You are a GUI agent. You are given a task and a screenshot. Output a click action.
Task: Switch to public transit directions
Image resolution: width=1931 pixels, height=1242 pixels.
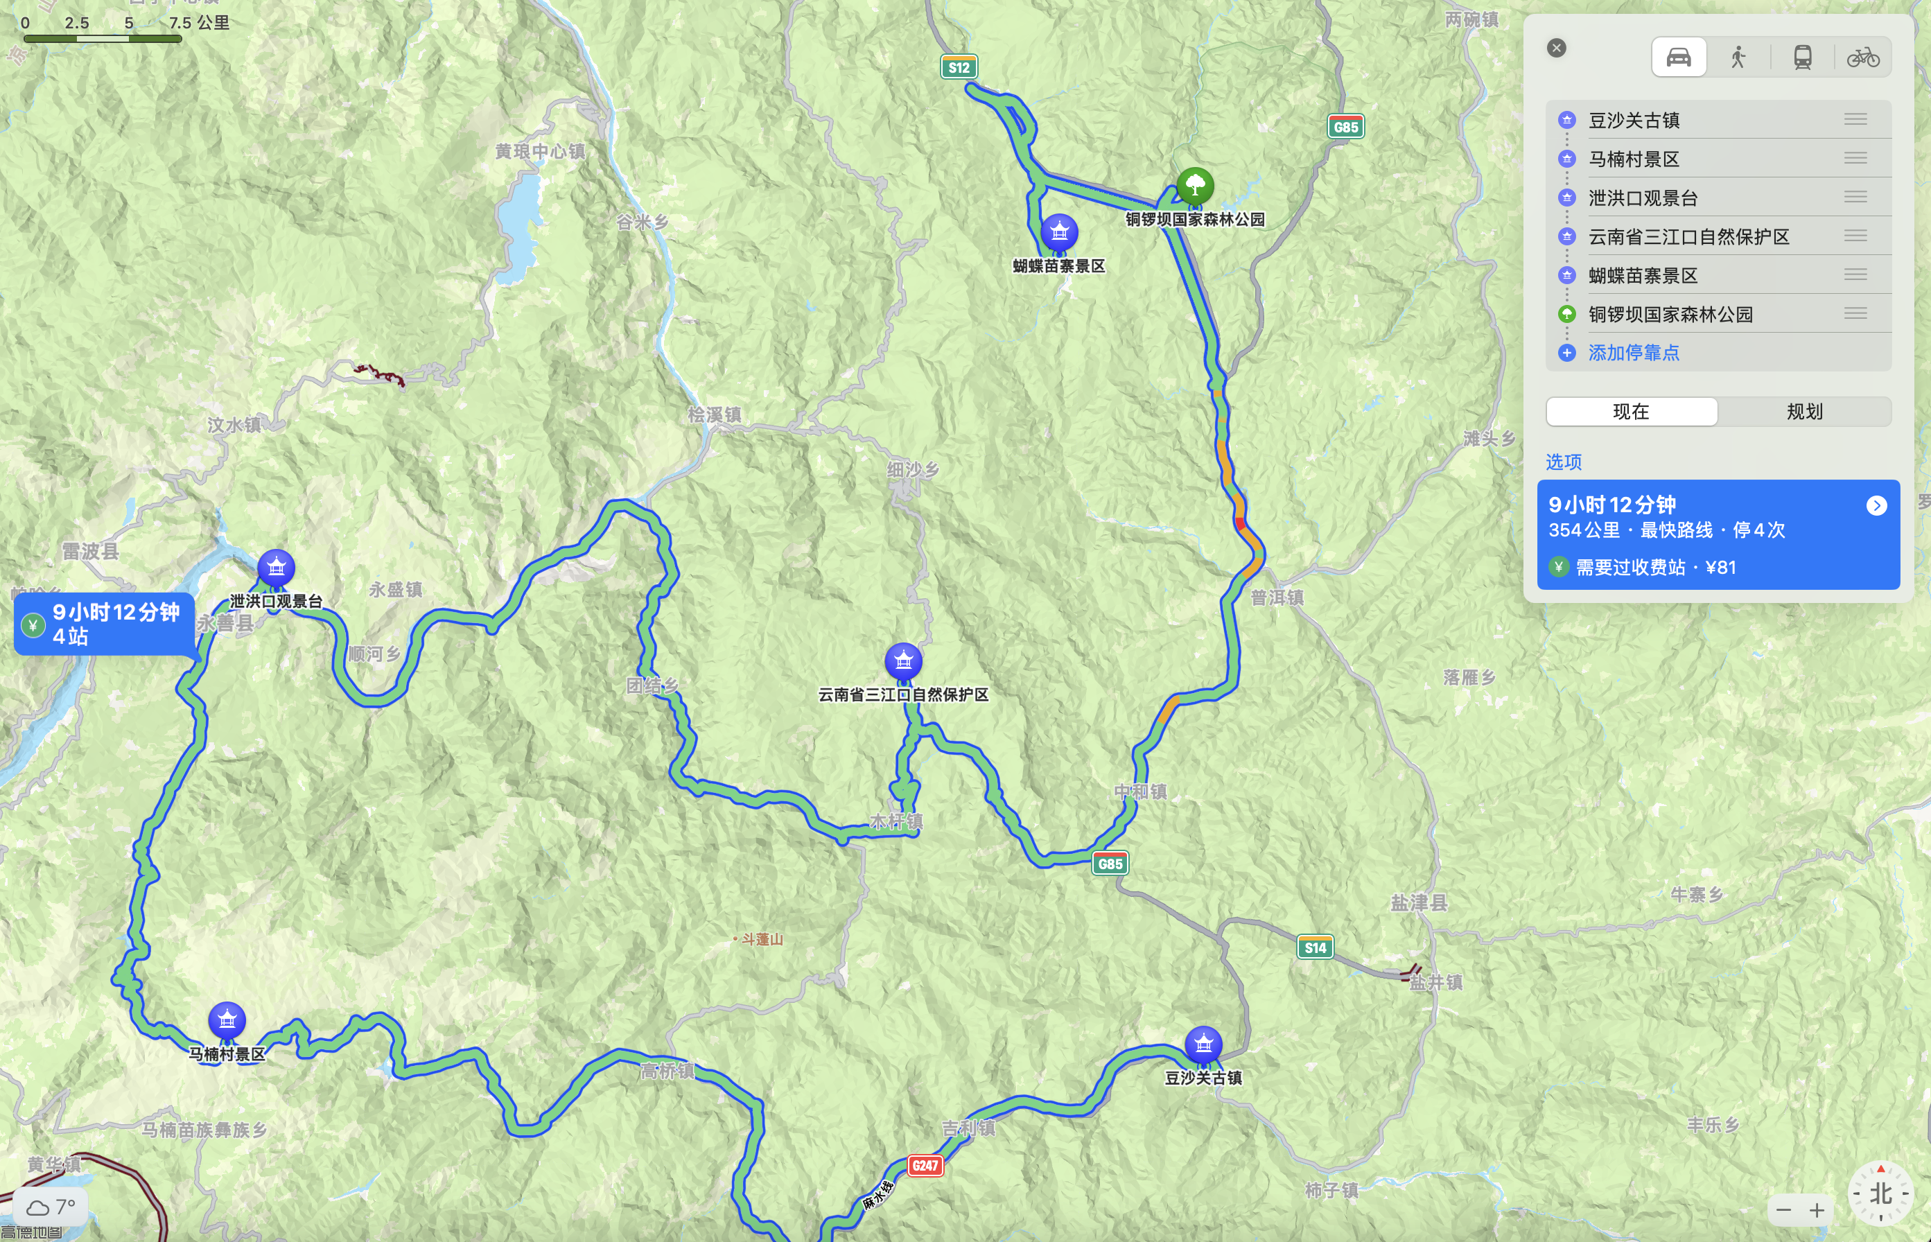1802,58
